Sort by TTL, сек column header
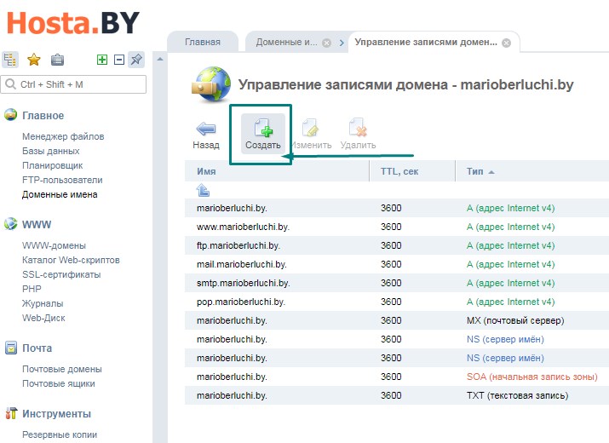The height and width of the screenshot is (443, 609). [x=412, y=171]
